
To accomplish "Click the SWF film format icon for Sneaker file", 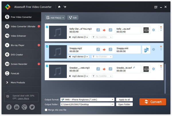I will click(x=146, y=69).
